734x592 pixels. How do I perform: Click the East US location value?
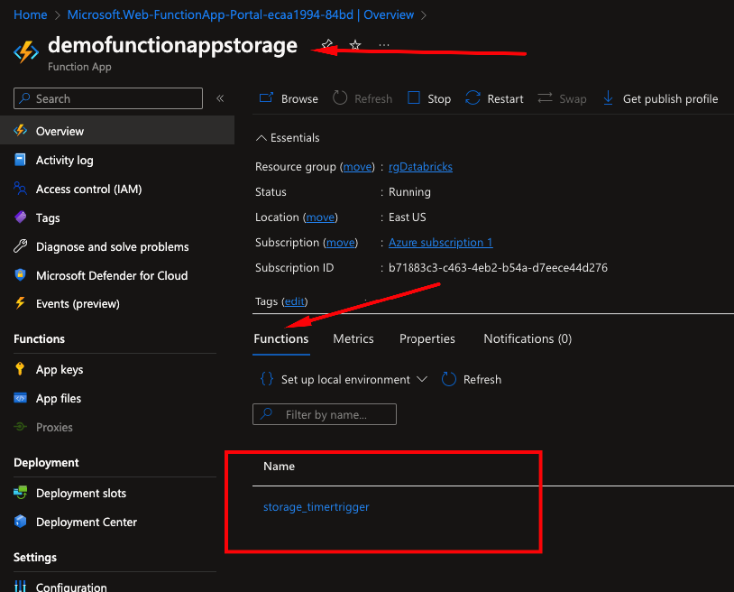click(408, 217)
